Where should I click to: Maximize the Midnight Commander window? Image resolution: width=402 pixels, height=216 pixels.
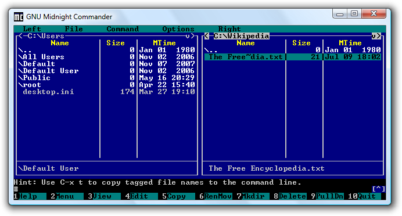pos(354,14)
